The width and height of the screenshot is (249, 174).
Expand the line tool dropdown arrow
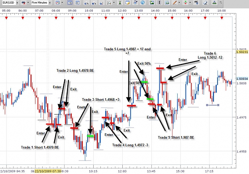click(x=179, y=2)
